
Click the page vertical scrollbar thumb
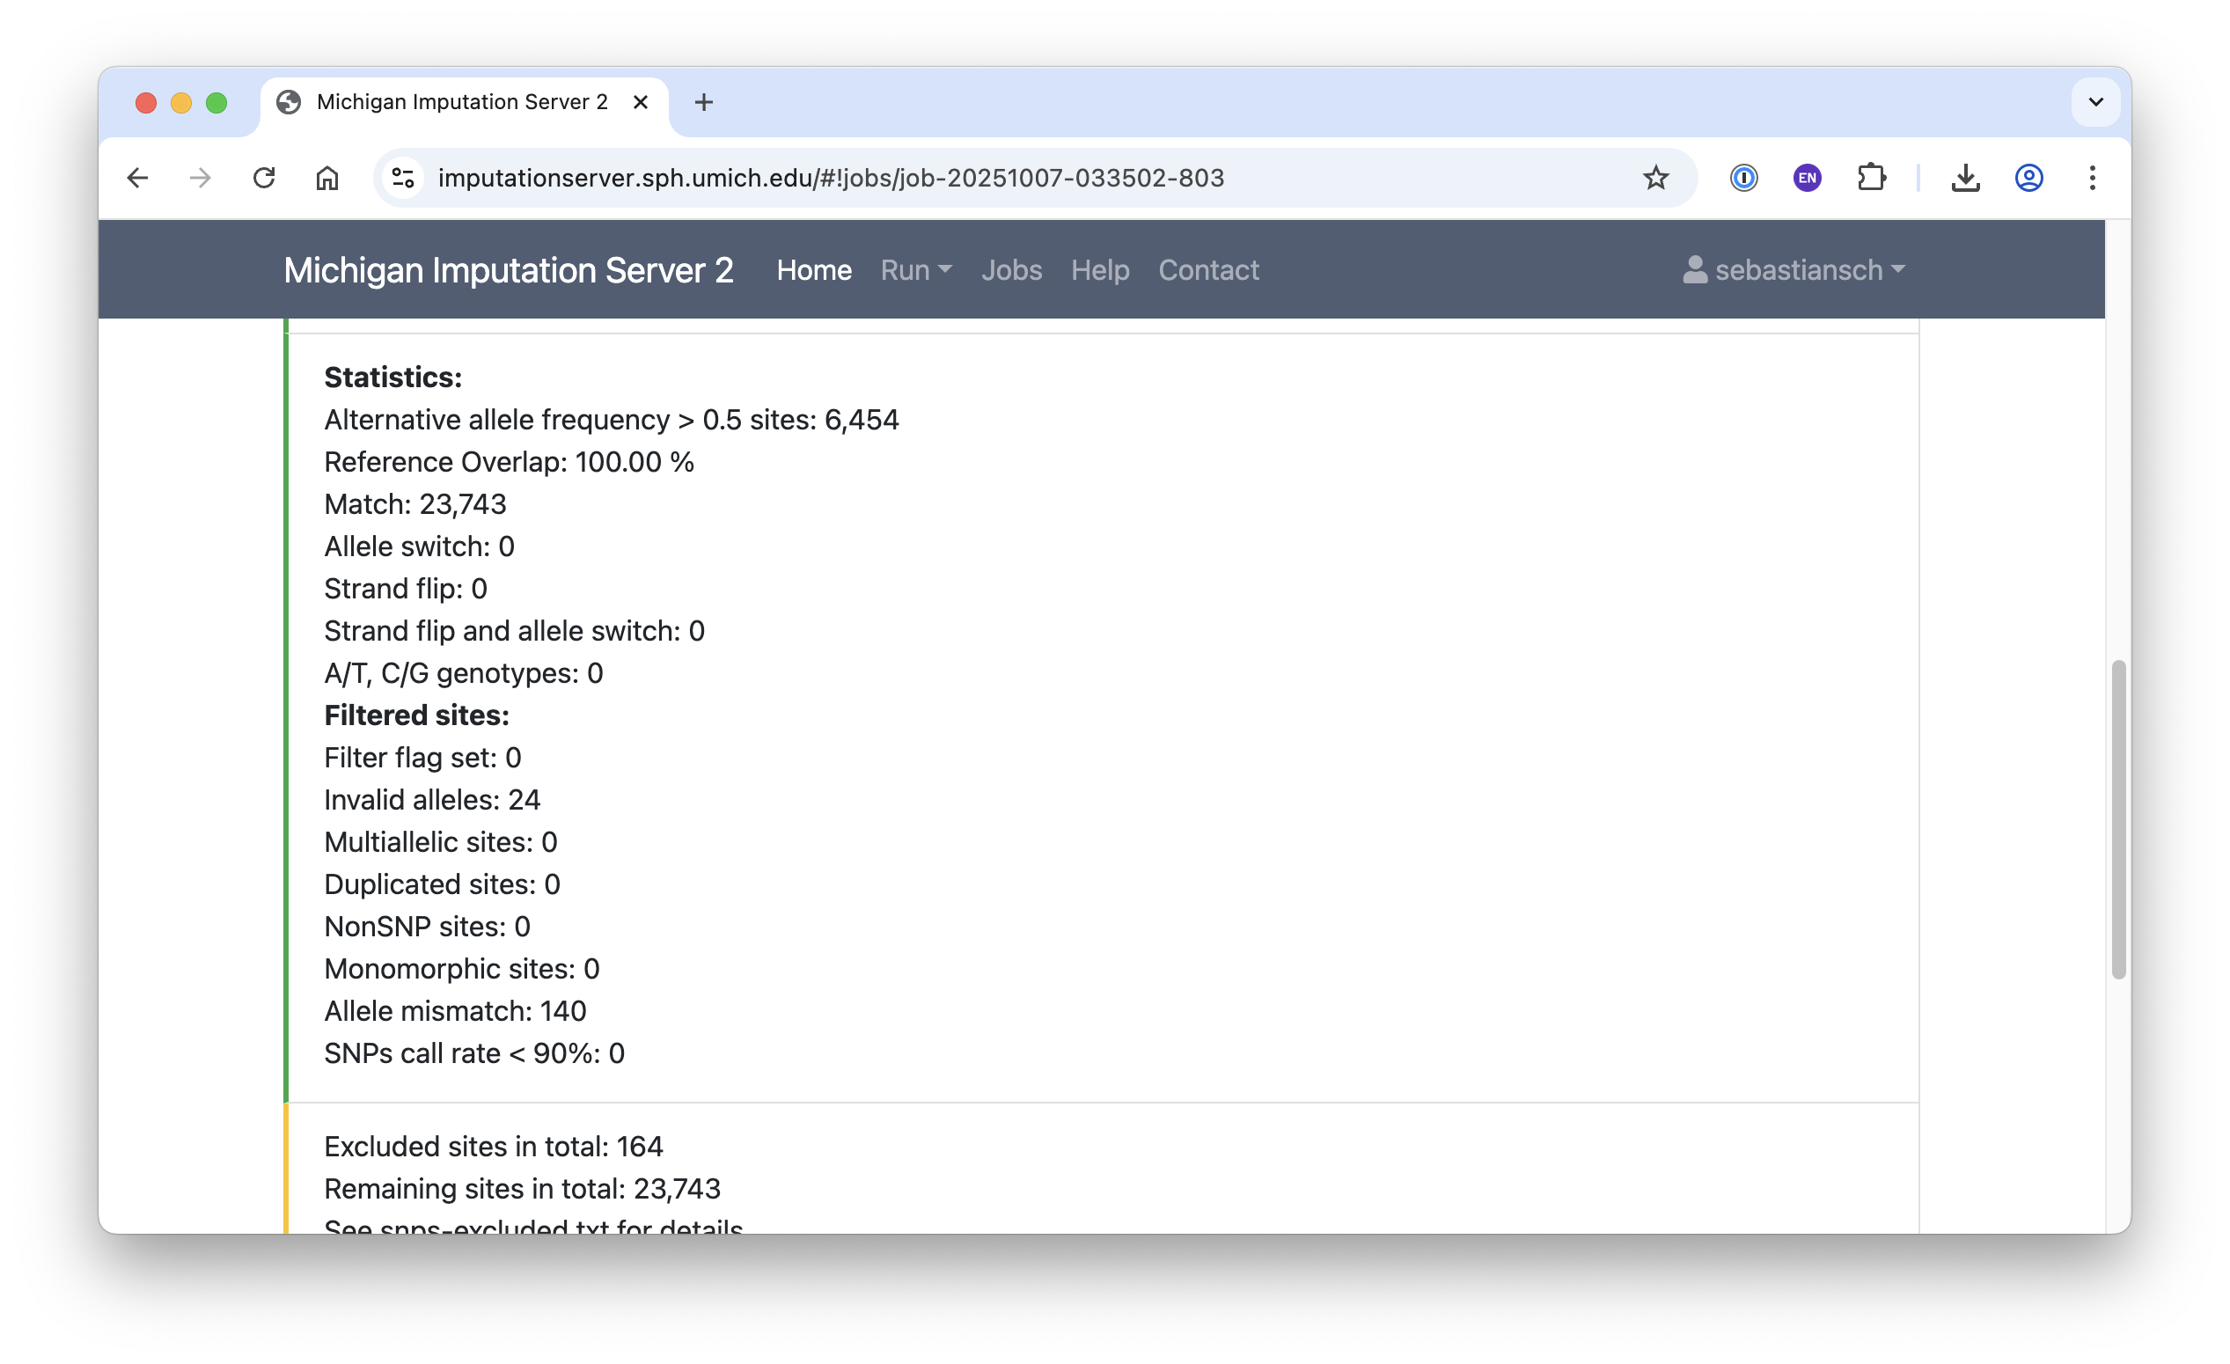(x=2117, y=819)
